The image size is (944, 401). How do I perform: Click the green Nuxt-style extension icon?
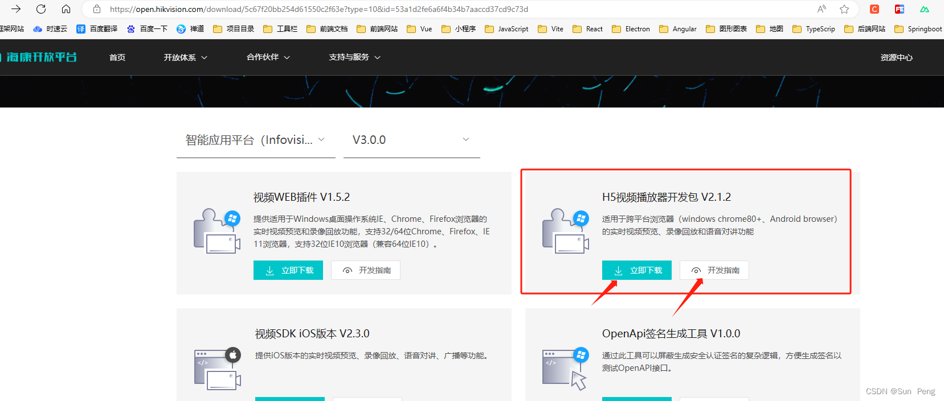tap(925, 9)
